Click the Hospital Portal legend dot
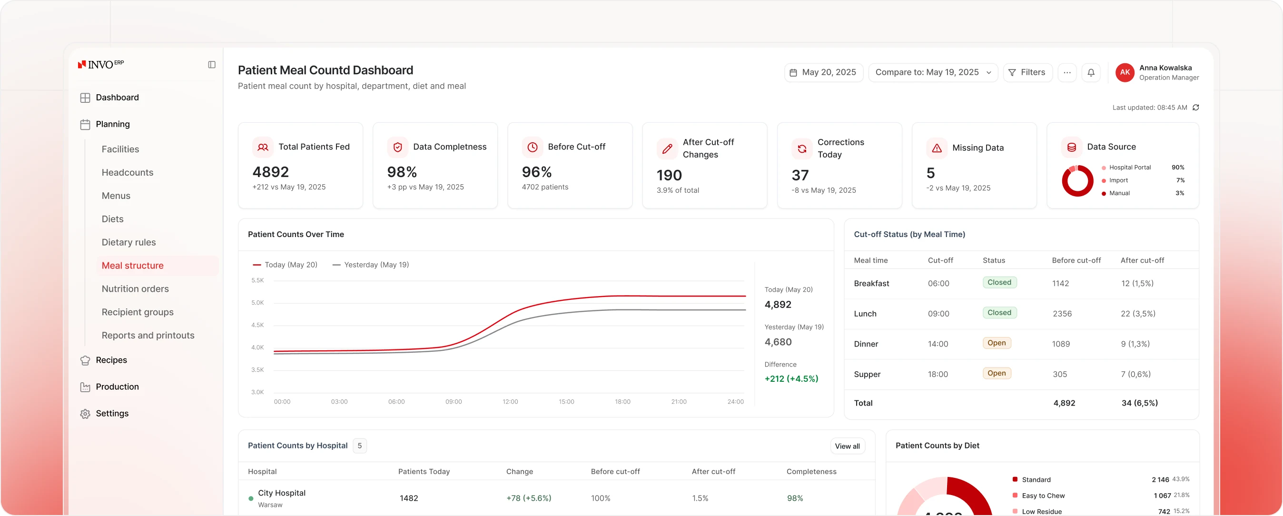This screenshot has width=1283, height=516. [1104, 168]
